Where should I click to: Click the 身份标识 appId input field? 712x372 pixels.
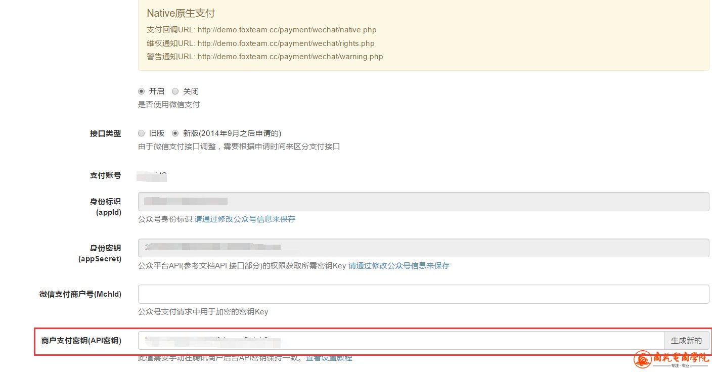pyautogui.click(x=423, y=201)
